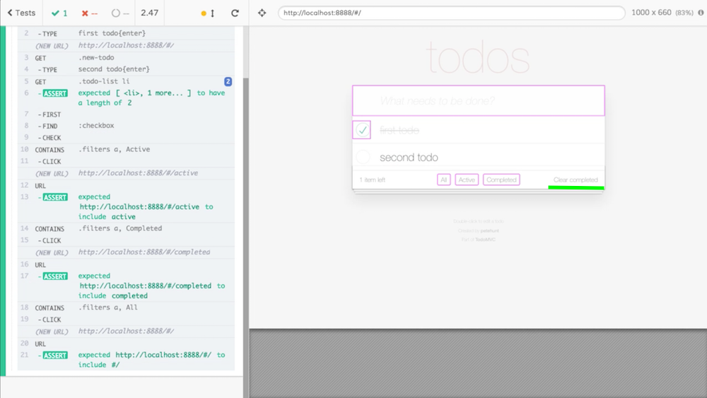This screenshot has width=707, height=398.
Task: Click the failed tests red X counter
Action: coord(89,13)
